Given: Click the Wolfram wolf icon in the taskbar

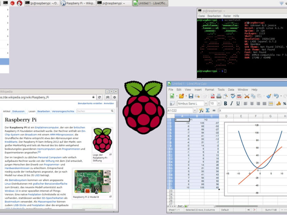Looking at the screenshot, I should (x=19, y=3).
